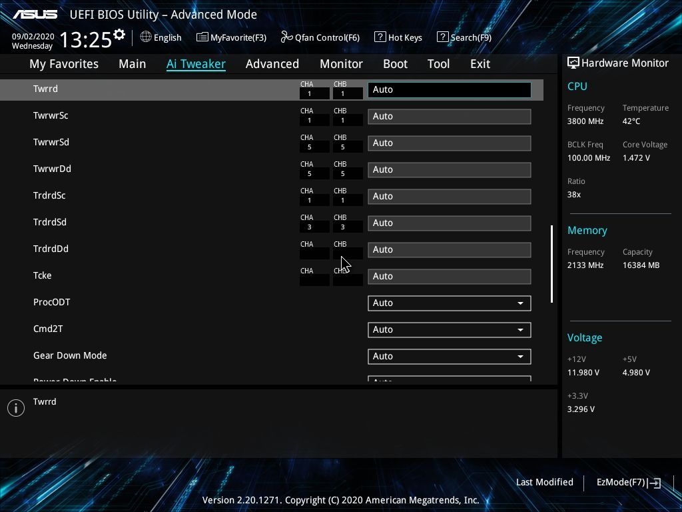Select the Ai Tweaker tab
Image resolution: width=682 pixels, height=512 pixels.
tap(196, 64)
